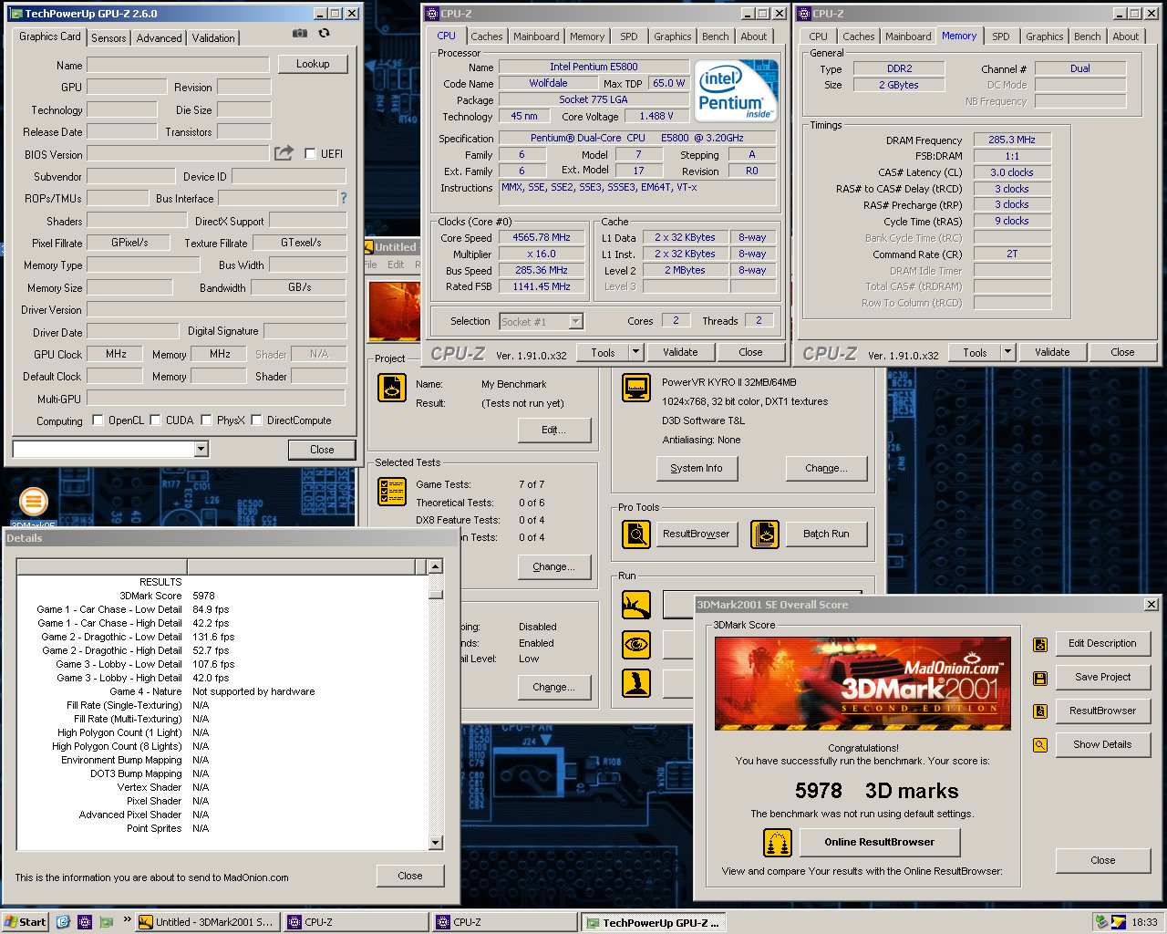Click the Benchmark run icon in the Run group
The height and width of the screenshot is (934, 1167).
[x=636, y=604]
